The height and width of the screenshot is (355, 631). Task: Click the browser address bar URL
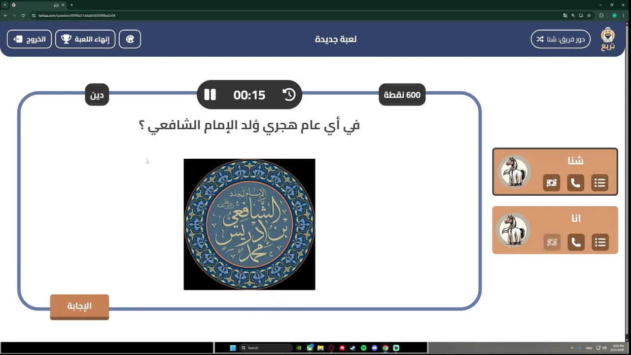coord(77,15)
